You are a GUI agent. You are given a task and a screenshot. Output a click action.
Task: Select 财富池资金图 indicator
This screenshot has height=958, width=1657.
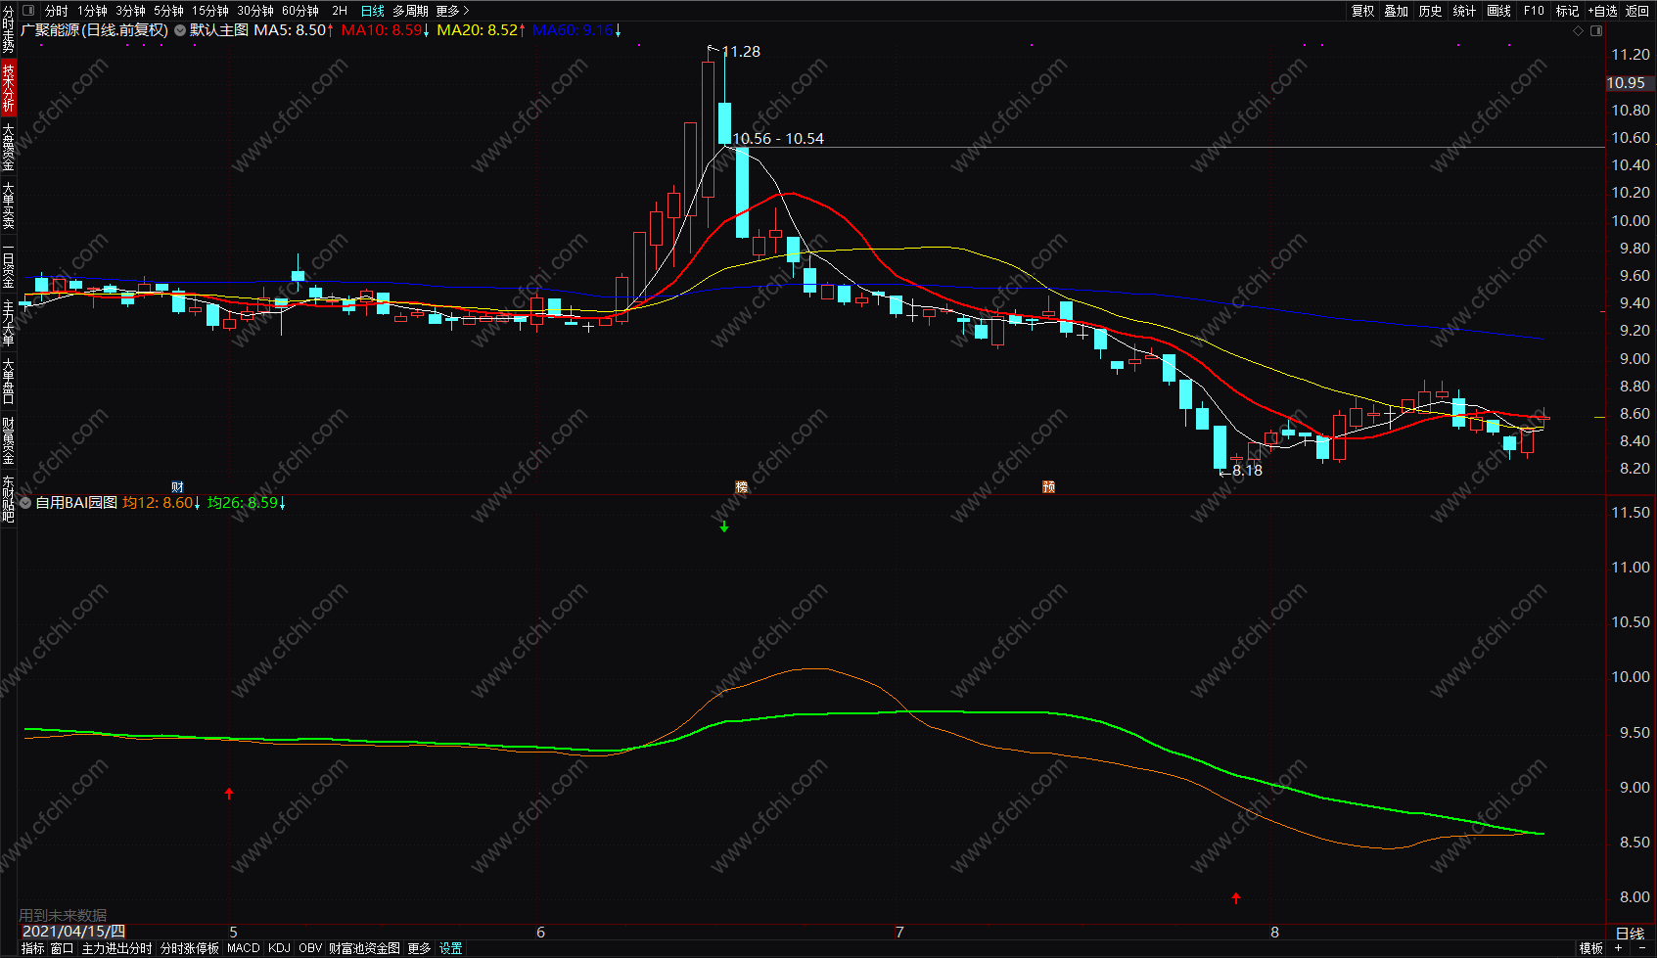pyautogui.click(x=364, y=949)
